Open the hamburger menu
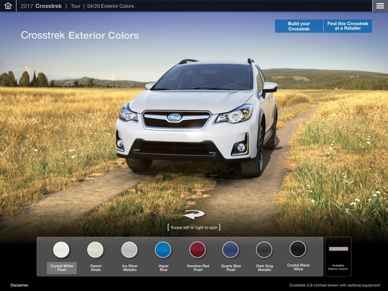 (380, 6)
